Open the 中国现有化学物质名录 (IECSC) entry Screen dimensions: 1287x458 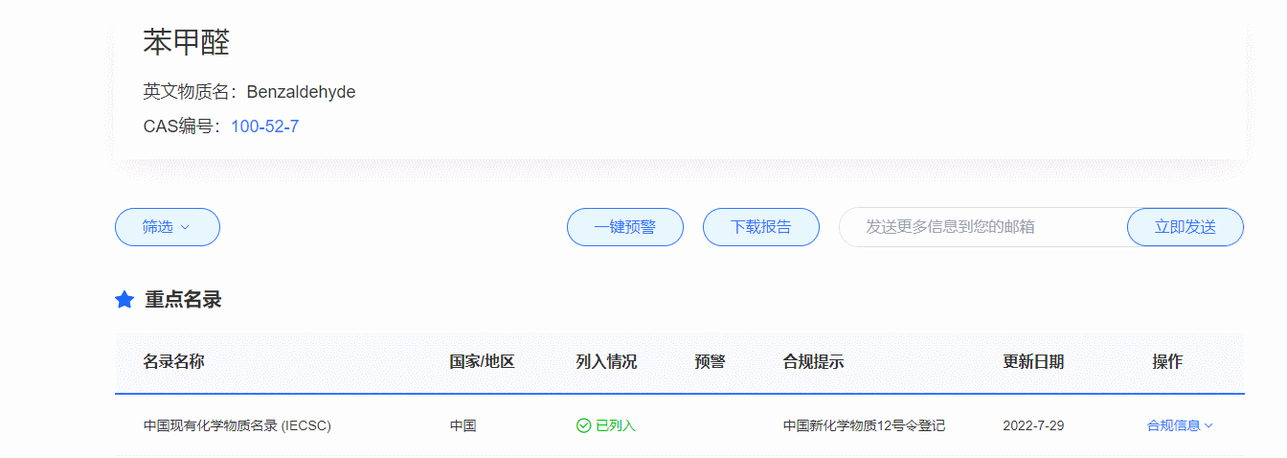pos(237,425)
